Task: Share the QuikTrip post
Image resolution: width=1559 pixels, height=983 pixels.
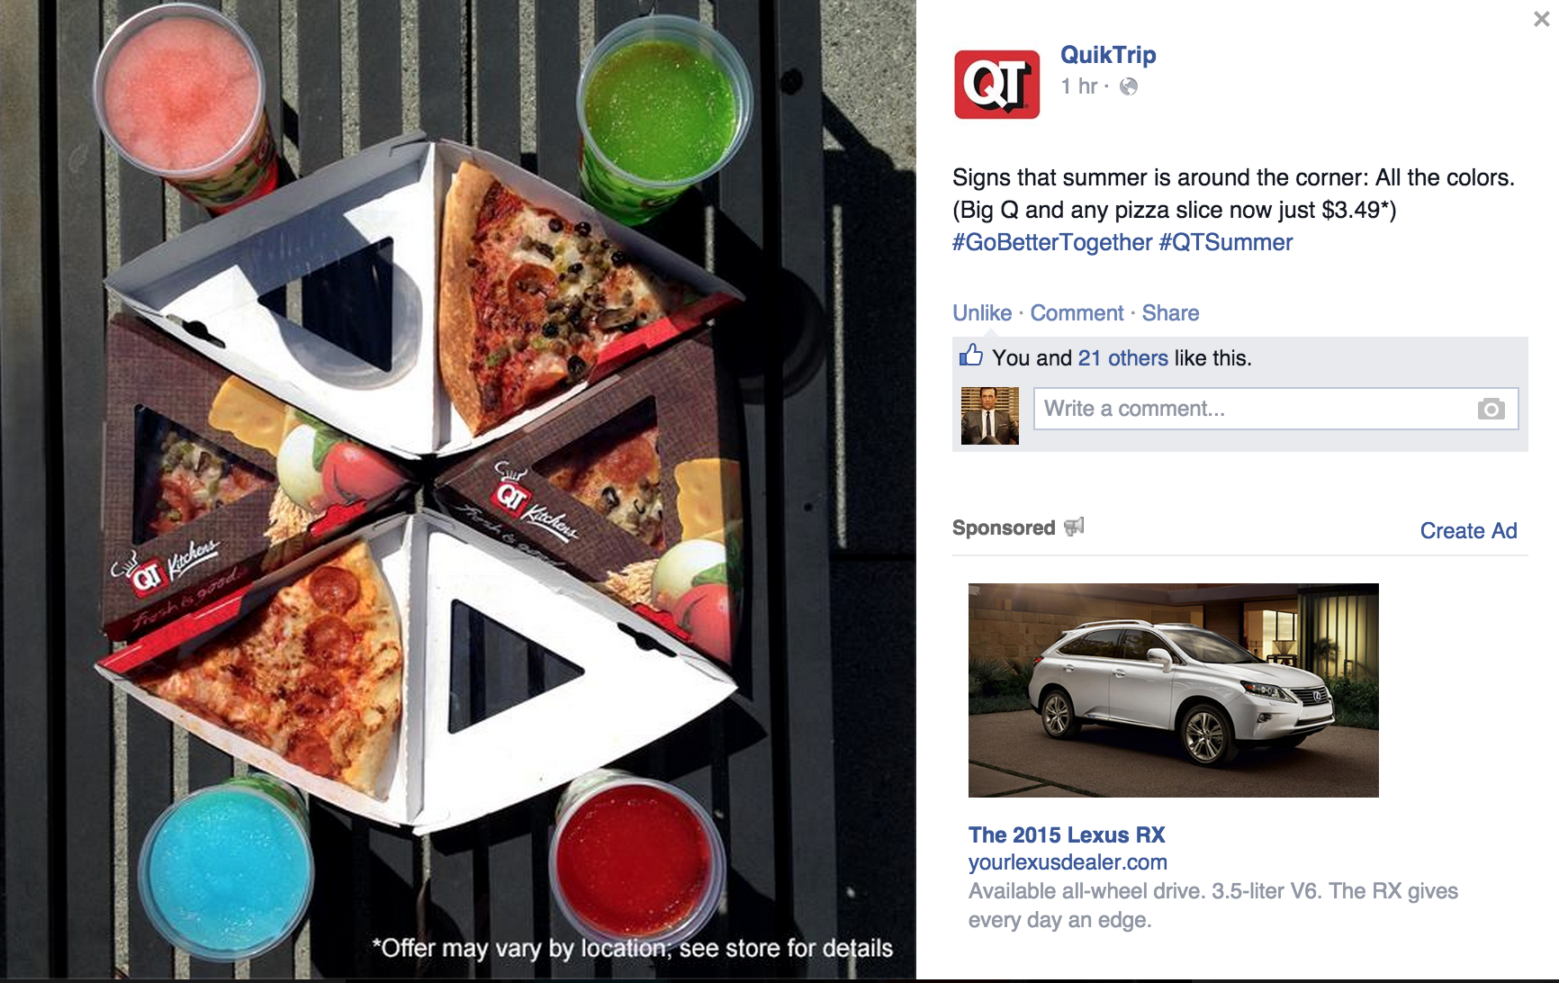Action: click(x=1170, y=313)
